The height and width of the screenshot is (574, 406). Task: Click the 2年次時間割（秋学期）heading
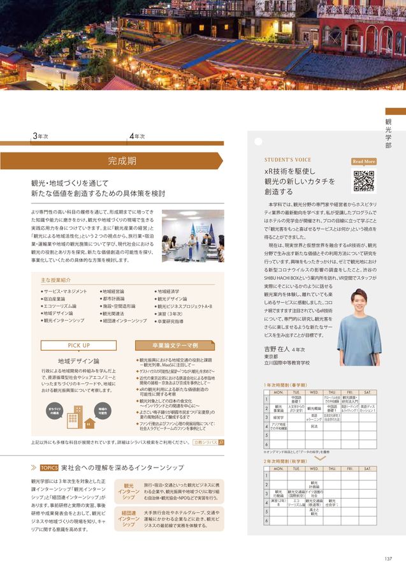(286, 461)
